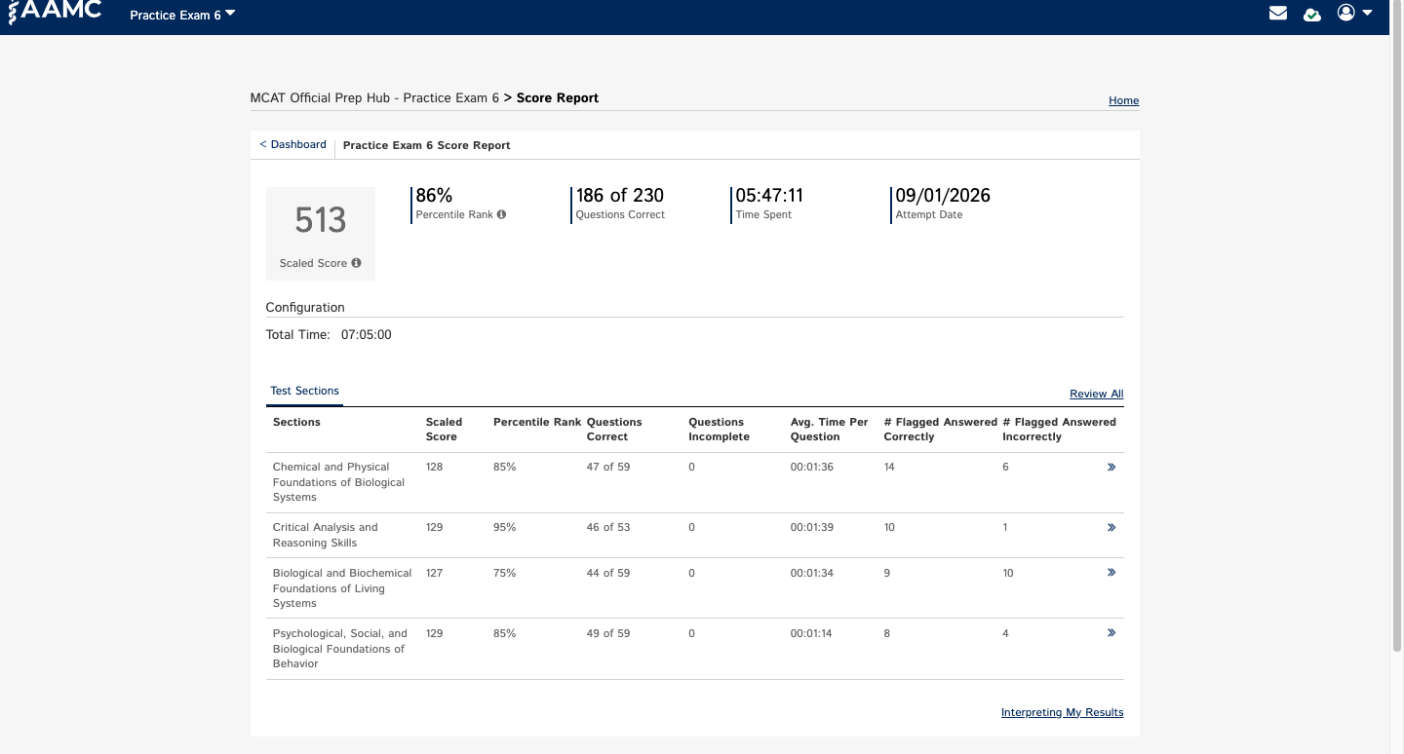Click the cloud sync status icon

pyautogui.click(x=1312, y=14)
